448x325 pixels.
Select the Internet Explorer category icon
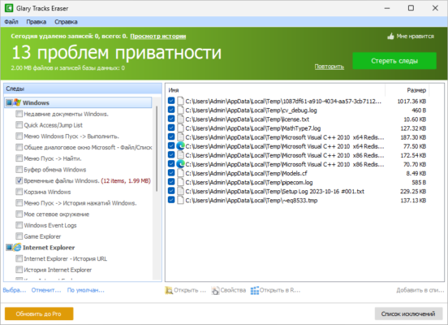click(17, 247)
